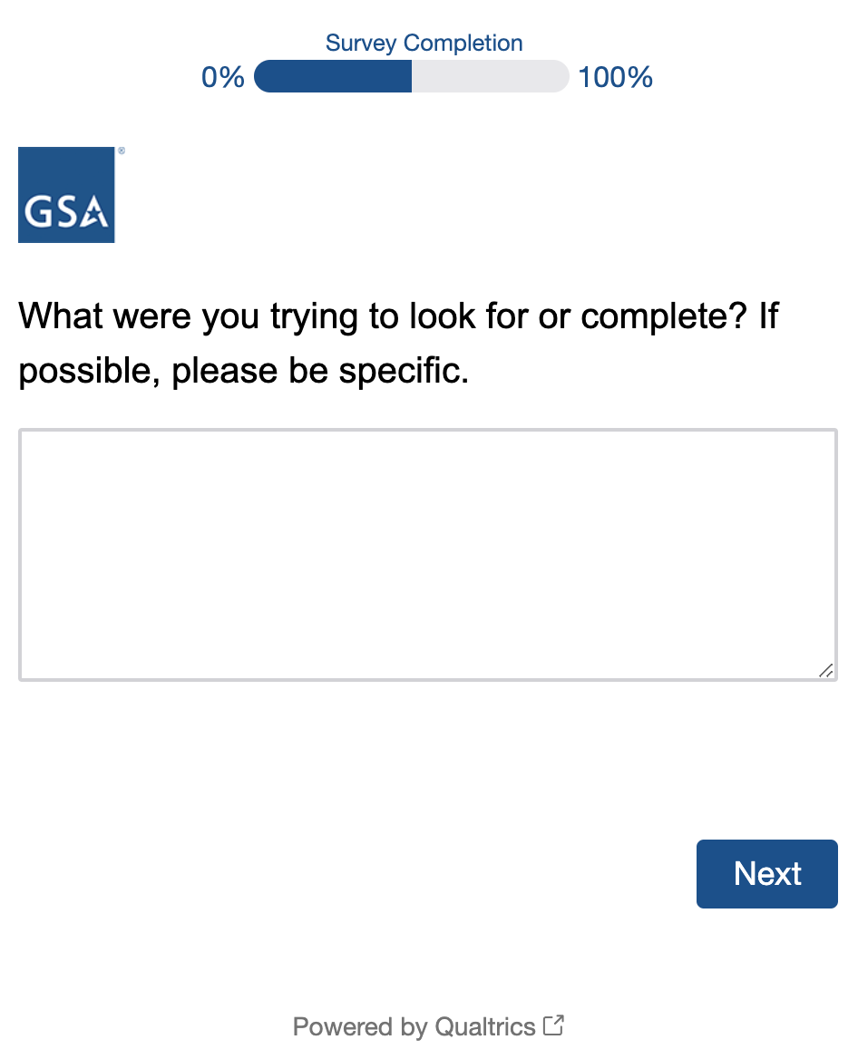This screenshot has width=858, height=1059.
Task: Open the Powered by Qualtrics link
Action: (x=428, y=1026)
